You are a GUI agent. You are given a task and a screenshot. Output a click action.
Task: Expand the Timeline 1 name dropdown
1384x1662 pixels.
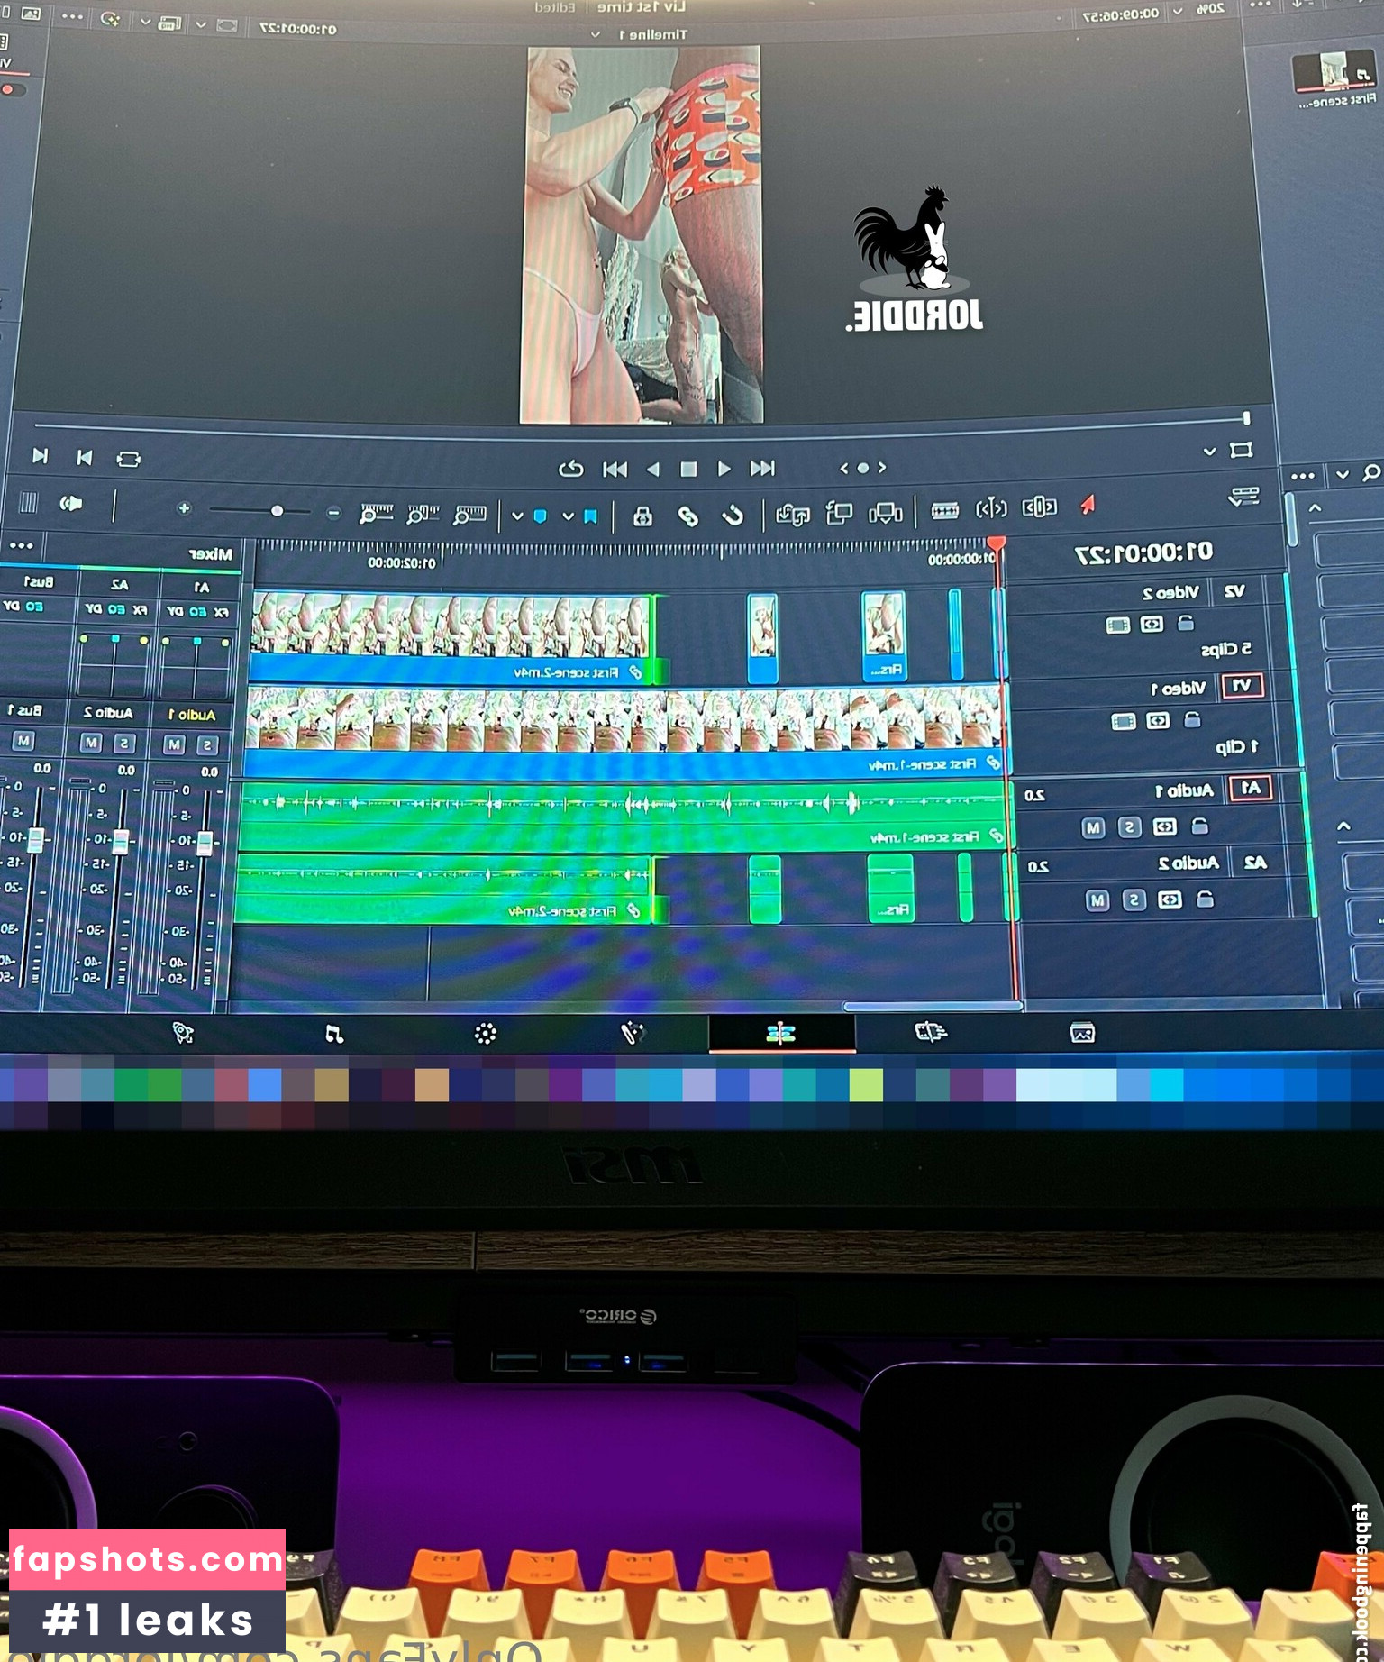point(596,34)
